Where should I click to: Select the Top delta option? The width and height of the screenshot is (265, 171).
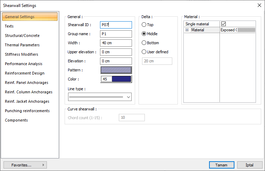pyautogui.click(x=144, y=25)
